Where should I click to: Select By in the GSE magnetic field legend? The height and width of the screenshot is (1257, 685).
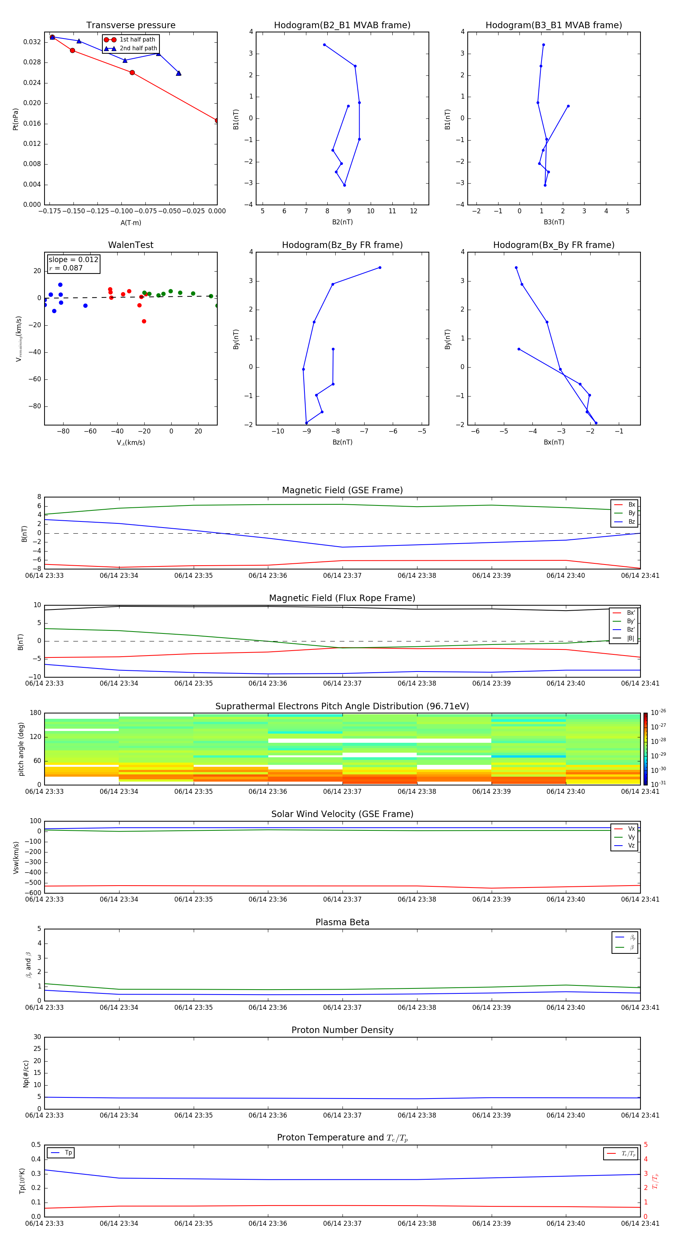coord(624,513)
